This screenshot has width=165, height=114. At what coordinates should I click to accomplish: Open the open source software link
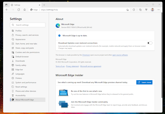[x=120, y=55]
